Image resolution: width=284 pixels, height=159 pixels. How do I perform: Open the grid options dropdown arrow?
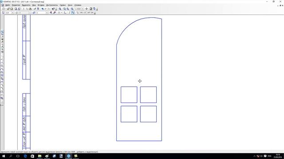point(62,13)
